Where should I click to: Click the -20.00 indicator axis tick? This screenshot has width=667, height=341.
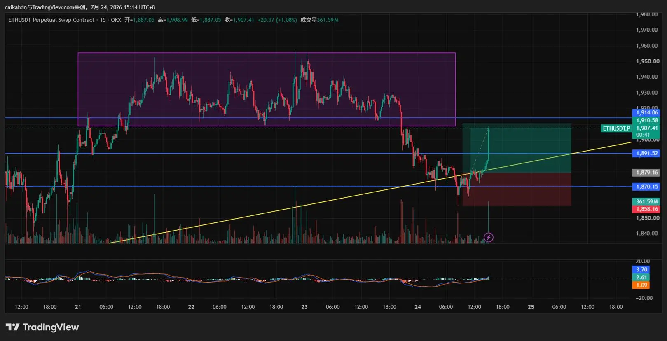[x=644, y=298]
